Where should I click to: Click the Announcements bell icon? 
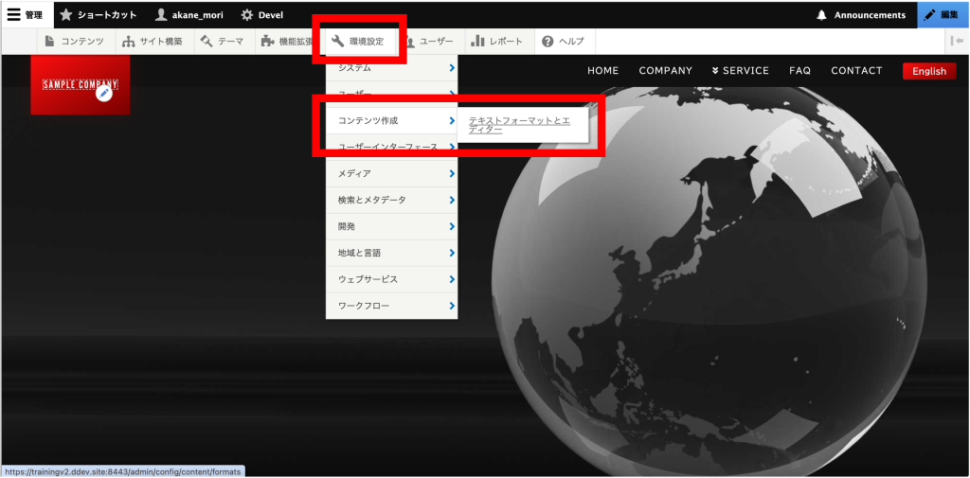821,14
